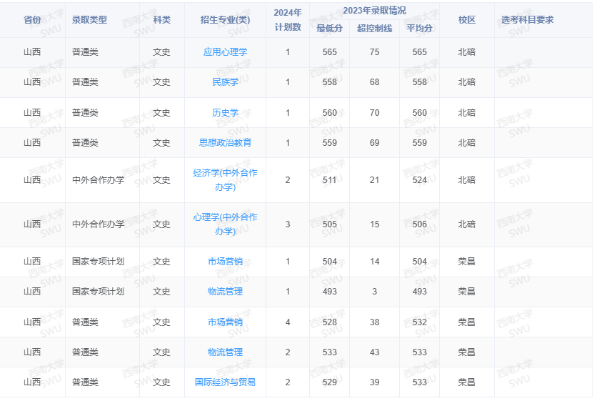Open the 思想政治教育 major link

pyautogui.click(x=225, y=143)
